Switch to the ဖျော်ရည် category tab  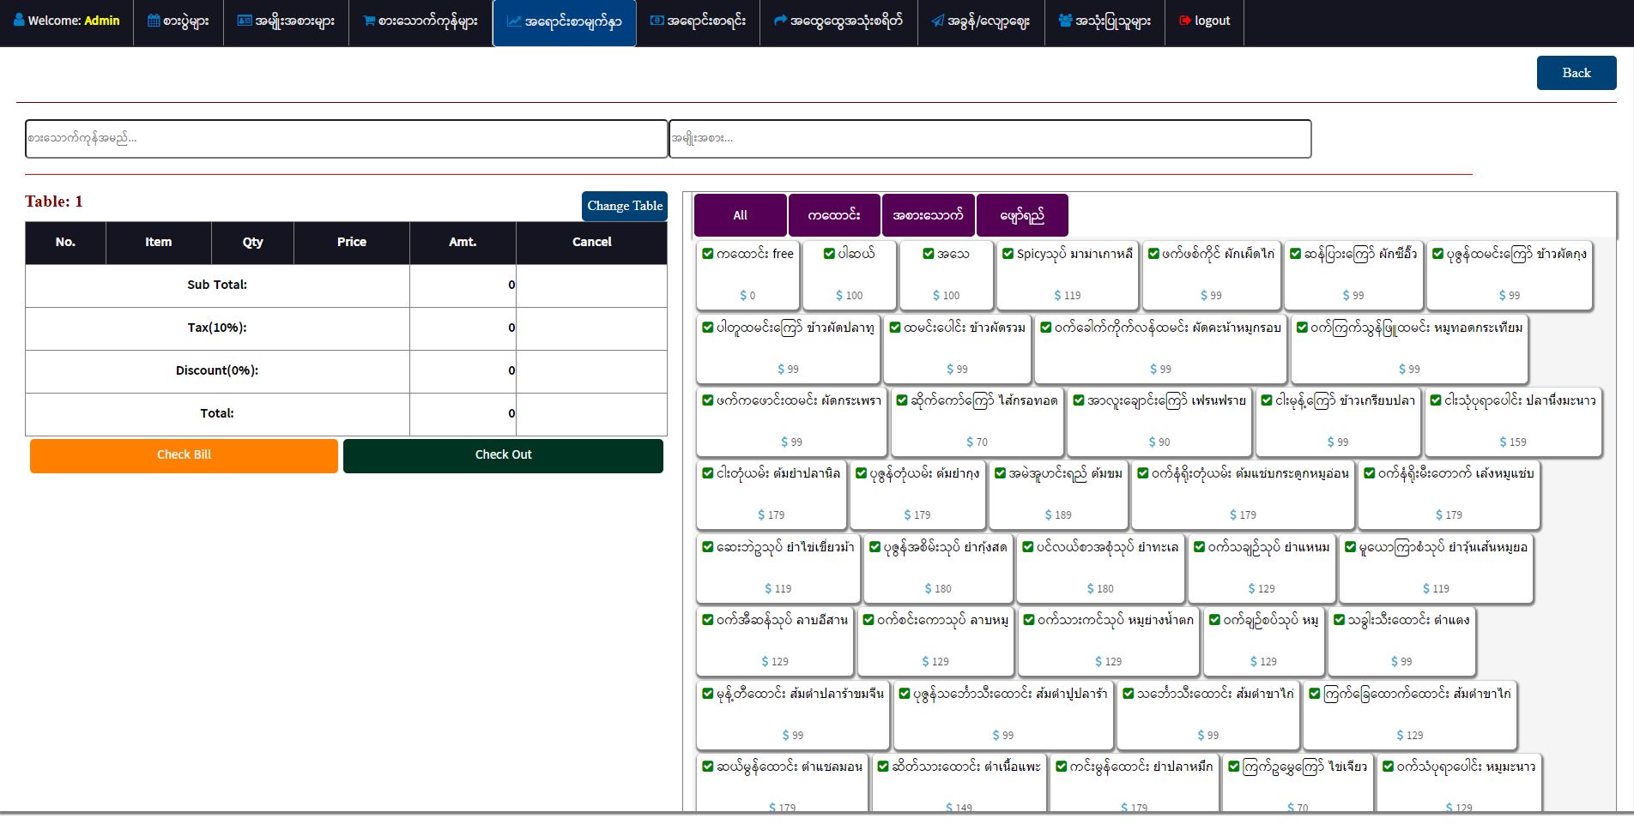[x=1022, y=215]
